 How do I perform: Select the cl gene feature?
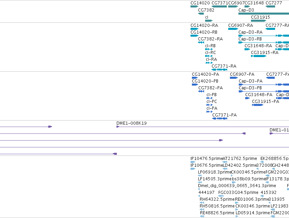(209, 21)
